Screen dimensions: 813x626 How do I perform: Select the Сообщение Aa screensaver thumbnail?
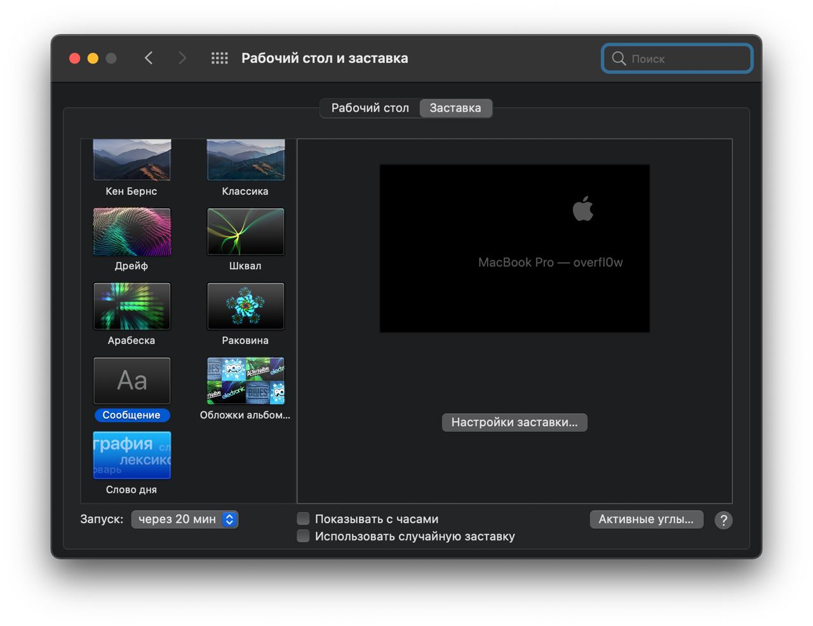point(132,381)
